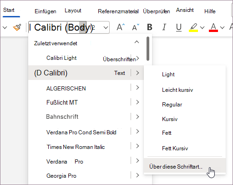Toggle Bold formatting
This screenshot has width=233, height=185.
pyautogui.click(x=150, y=27)
